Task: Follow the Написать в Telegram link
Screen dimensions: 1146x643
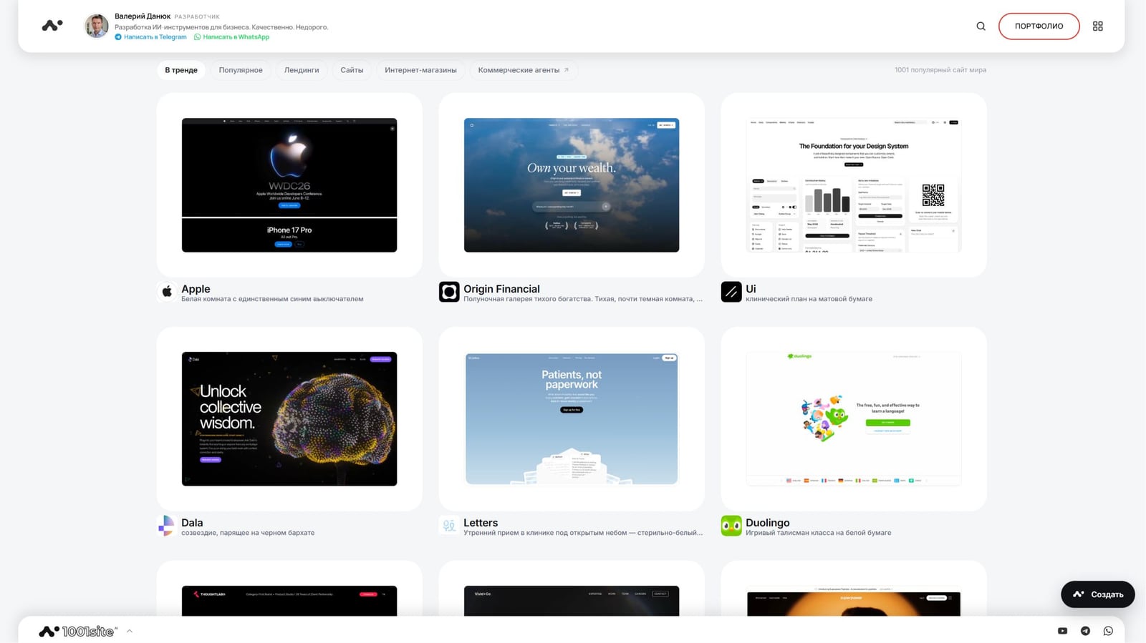Action: [150, 37]
